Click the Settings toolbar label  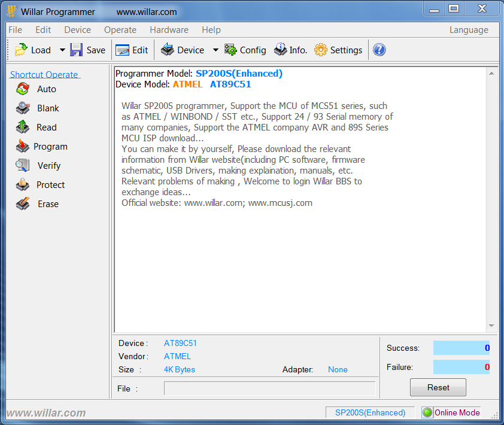pyautogui.click(x=346, y=50)
